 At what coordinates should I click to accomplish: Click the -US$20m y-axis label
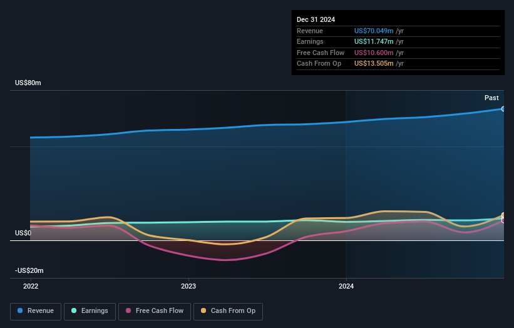[29, 270]
